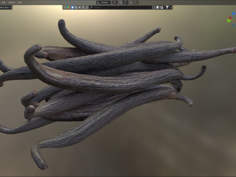236x177 pixels.
Task: Click the material sphere filter icon
Action: tap(76, 7)
